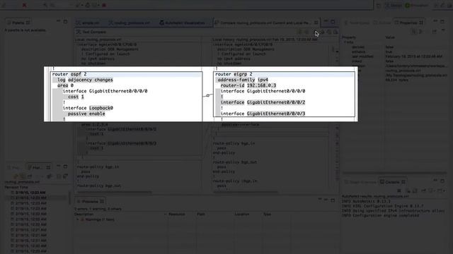Select the bold top revision in History
The image size is (453, 254).
pyautogui.click(x=30, y=193)
